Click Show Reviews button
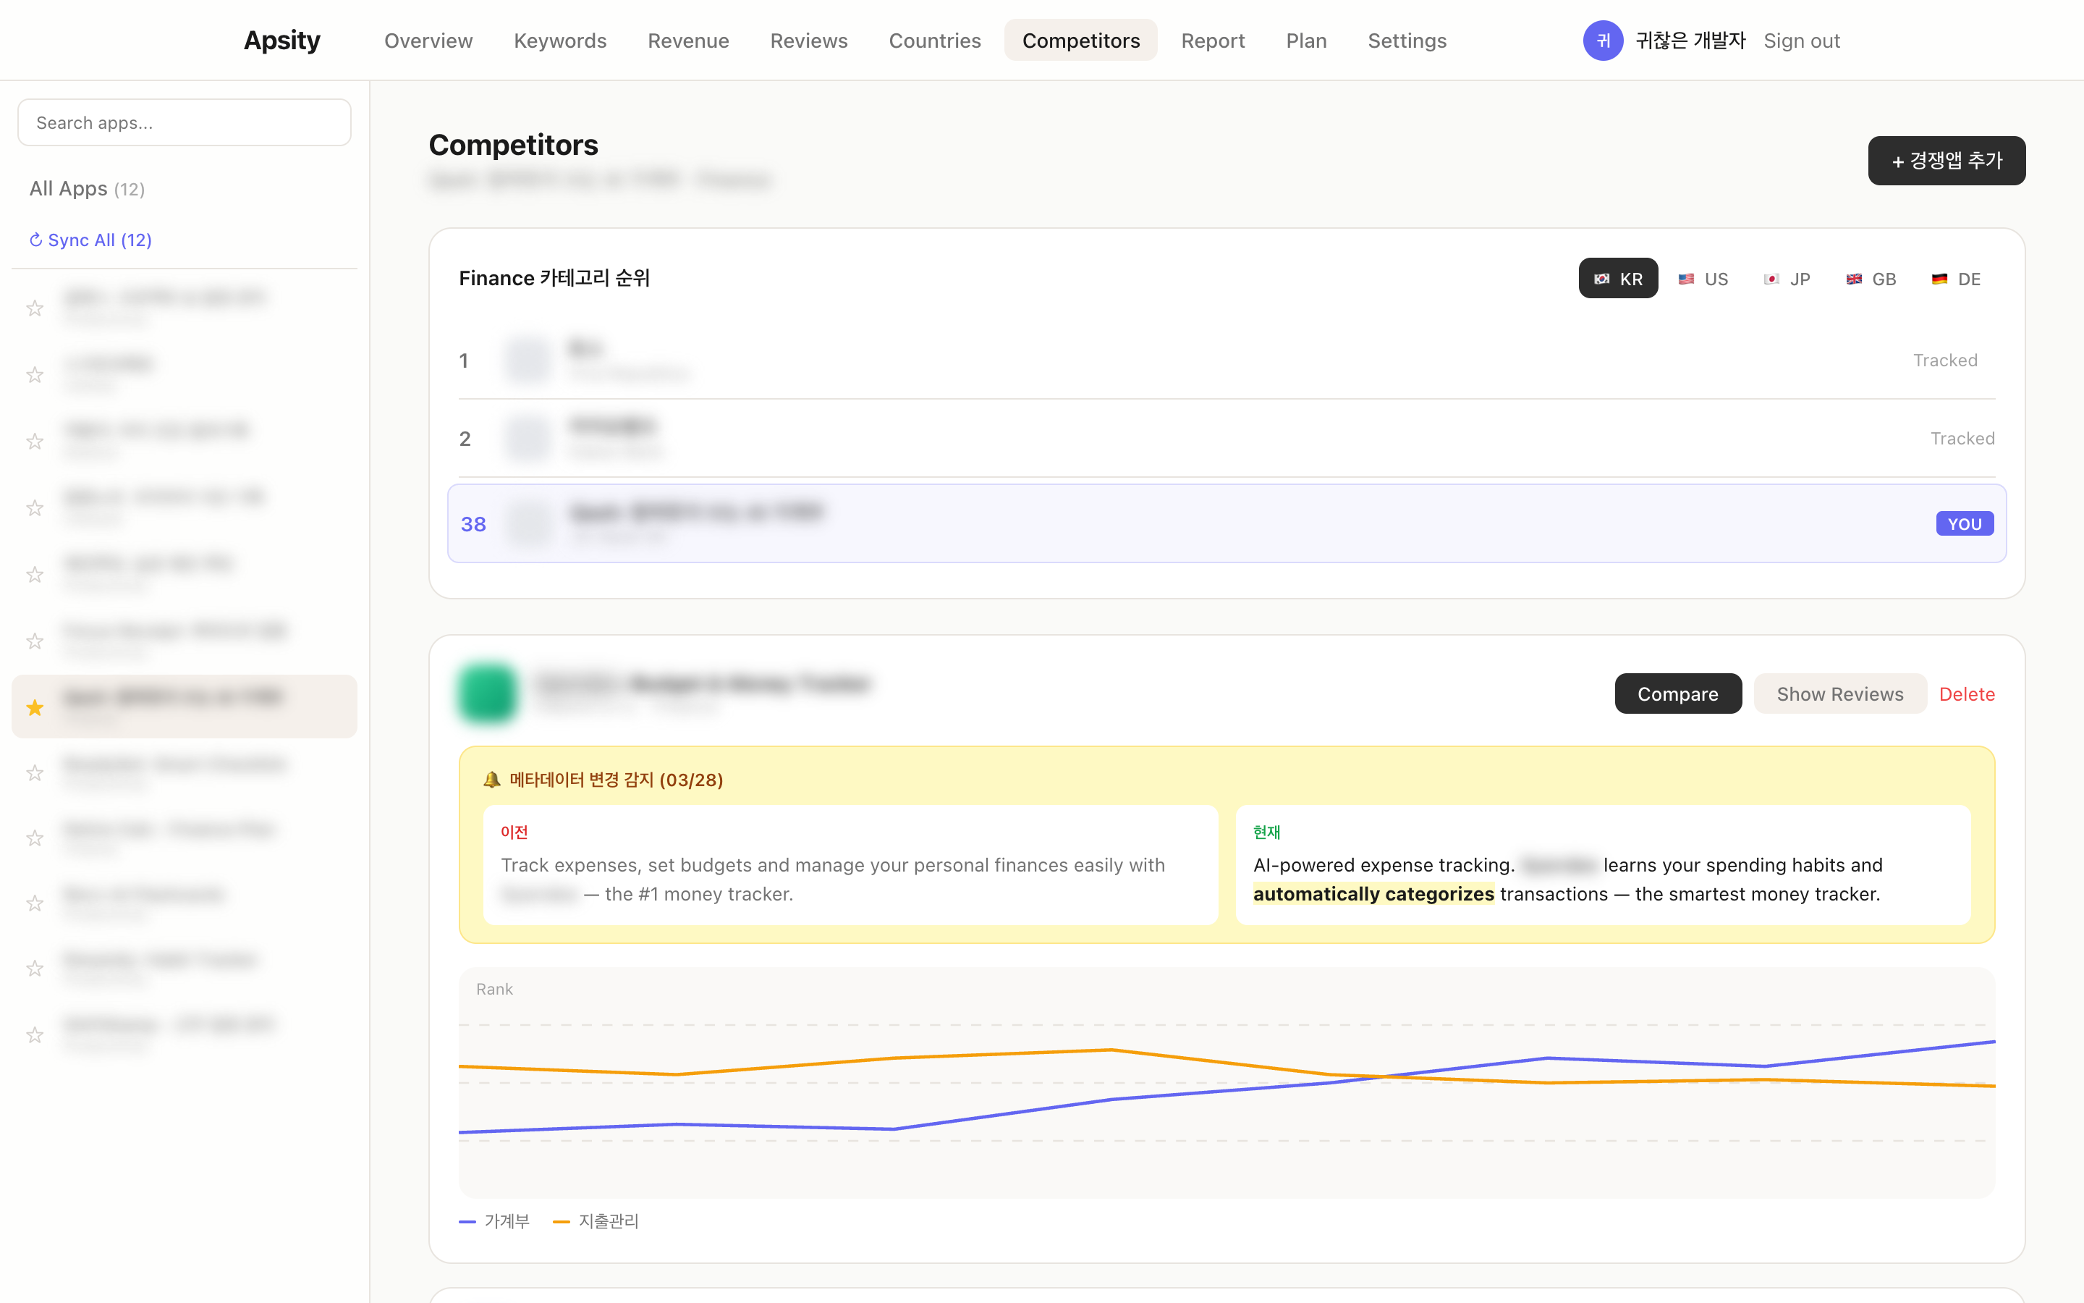The width and height of the screenshot is (2084, 1303). (1839, 693)
